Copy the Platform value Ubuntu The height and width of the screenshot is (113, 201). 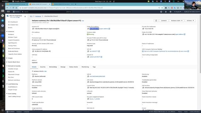[x=33, y=76]
